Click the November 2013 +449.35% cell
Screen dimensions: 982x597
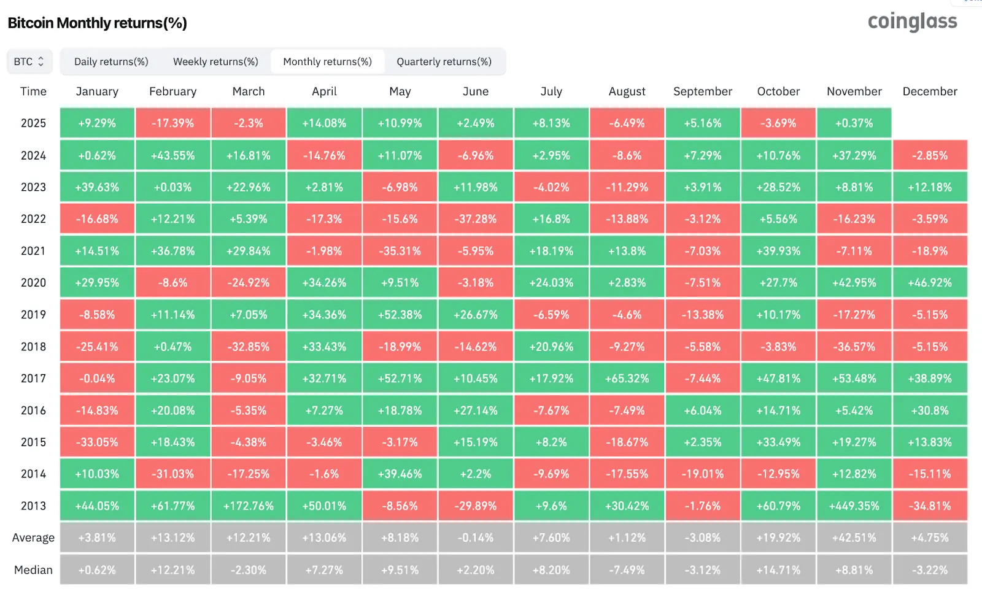(854, 506)
